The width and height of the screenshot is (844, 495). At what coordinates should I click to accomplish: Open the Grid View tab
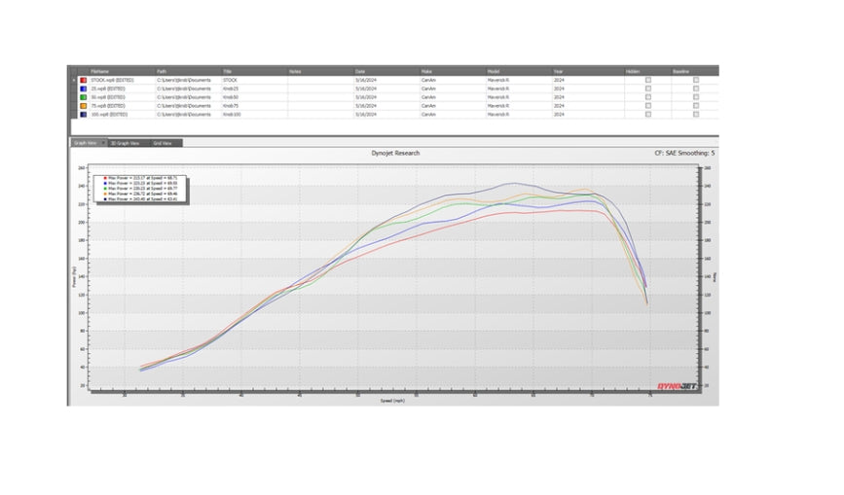point(162,143)
